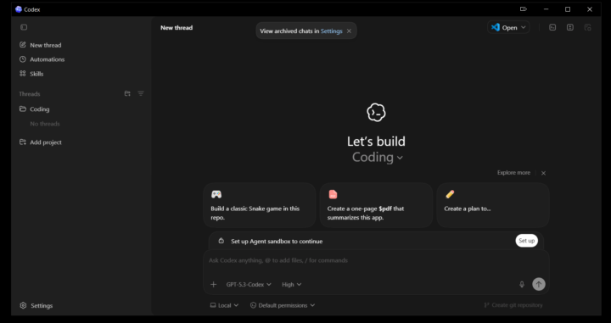Maximize the Codex window
Image resolution: width=611 pixels, height=323 pixels.
[568, 9]
